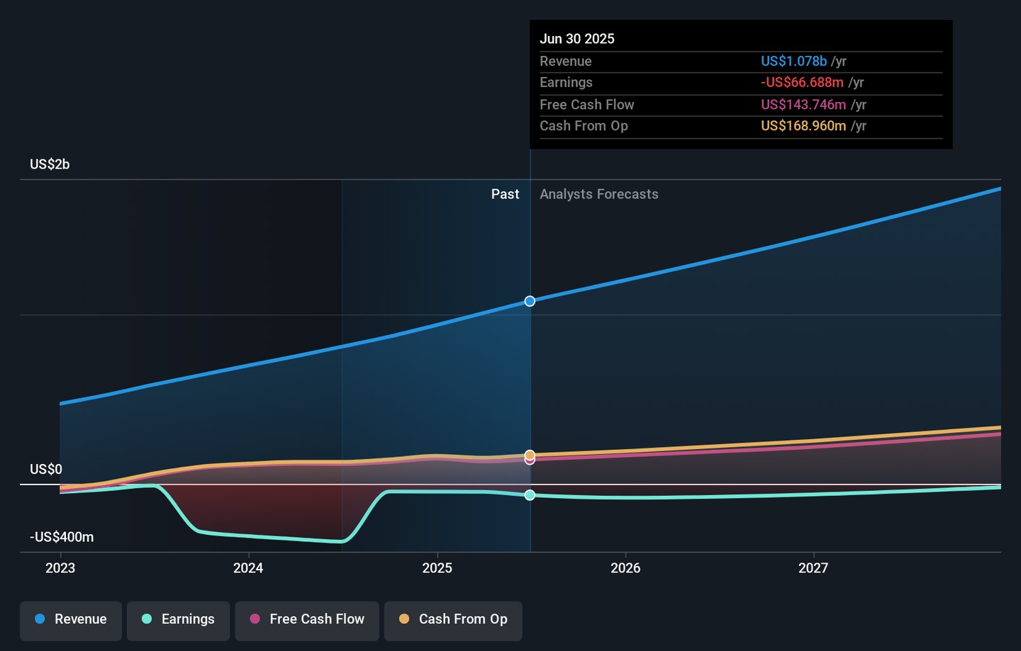This screenshot has width=1021, height=651.
Task: Click the US$1.078b revenue value in tooltip
Action: point(794,62)
